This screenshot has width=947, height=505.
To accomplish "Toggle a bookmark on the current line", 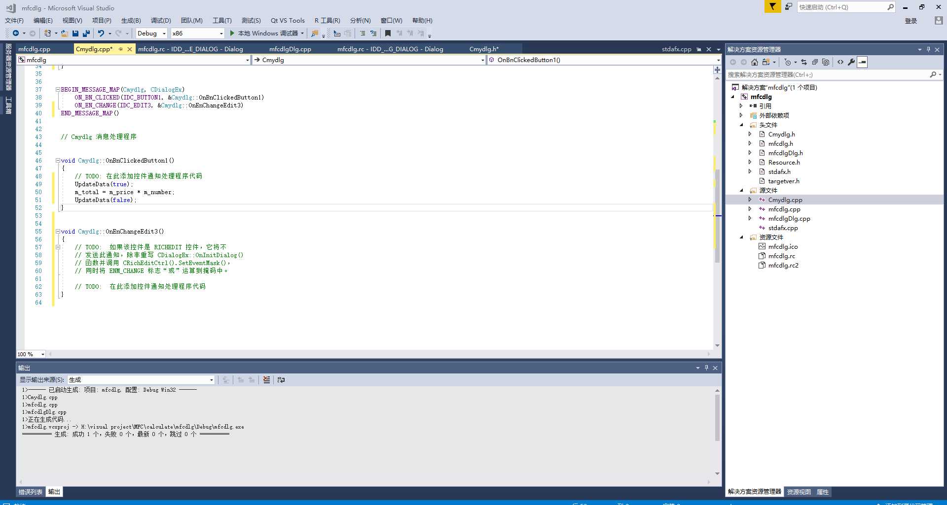I will pyautogui.click(x=388, y=33).
